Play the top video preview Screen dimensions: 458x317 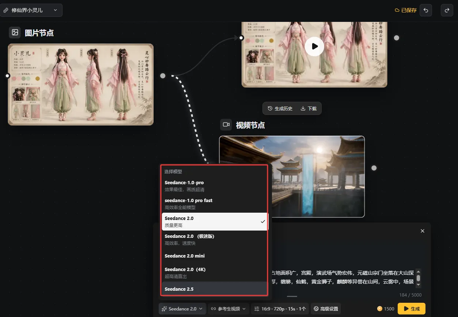[x=314, y=46]
